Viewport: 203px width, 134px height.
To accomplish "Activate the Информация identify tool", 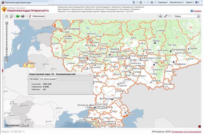I will coord(36,16).
